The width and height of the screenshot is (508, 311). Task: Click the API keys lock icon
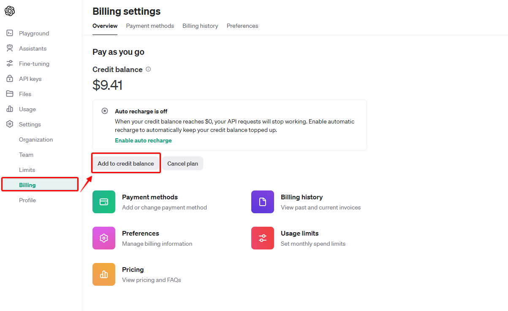[x=10, y=79]
